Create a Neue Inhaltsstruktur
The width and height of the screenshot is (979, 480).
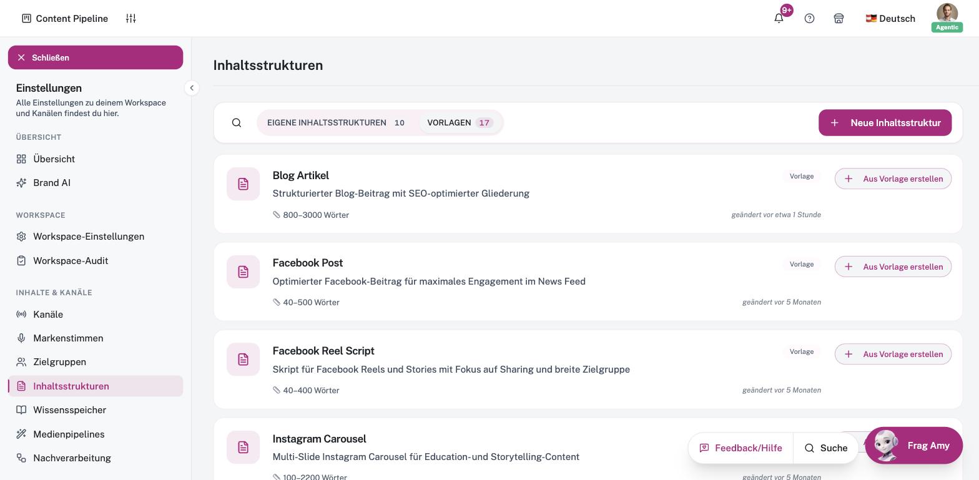[x=885, y=123]
